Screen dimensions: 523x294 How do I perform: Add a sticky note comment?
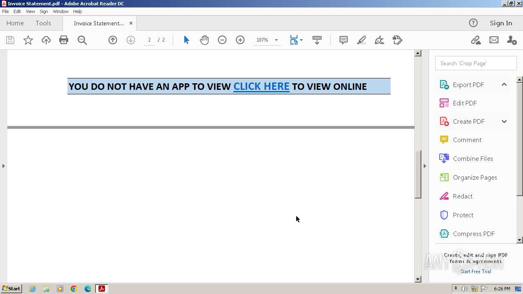tap(344, 40)
